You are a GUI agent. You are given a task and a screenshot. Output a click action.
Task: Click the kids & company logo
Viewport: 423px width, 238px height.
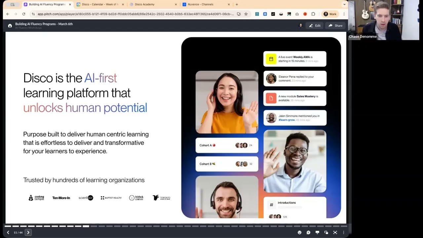coord(136,198)
